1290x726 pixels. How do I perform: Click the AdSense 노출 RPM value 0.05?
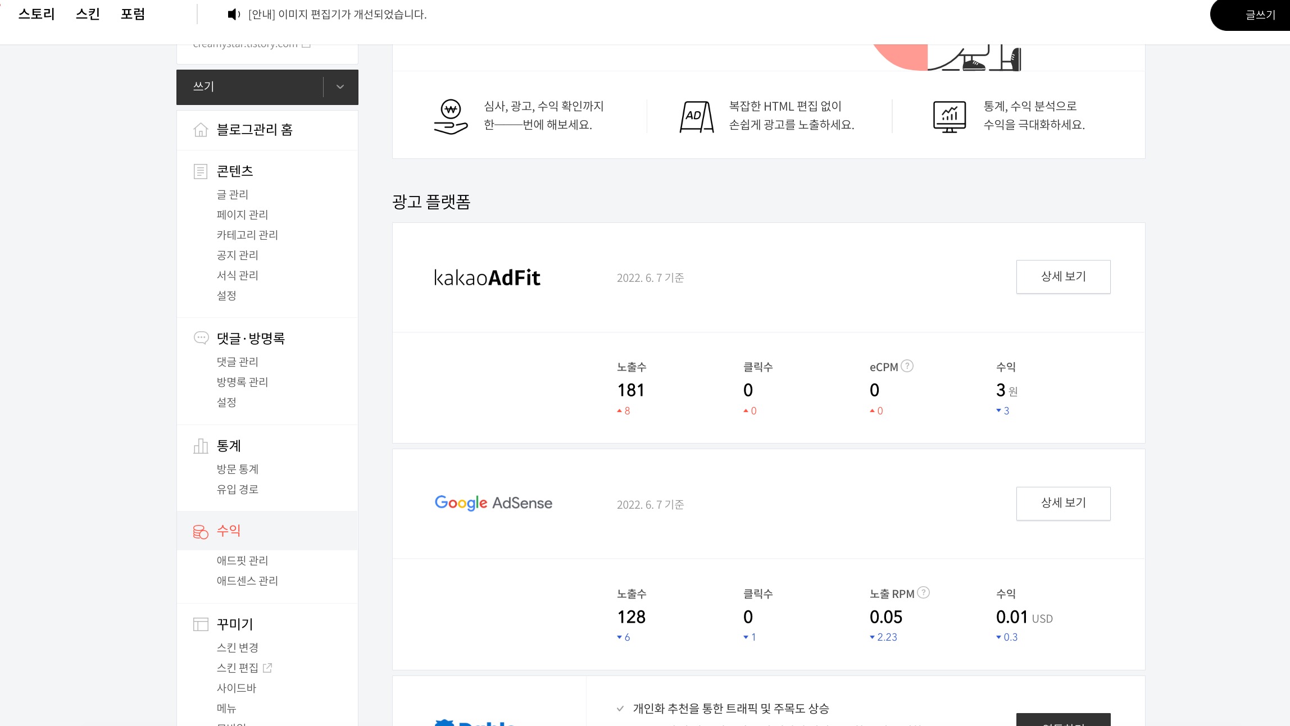(886, 617)
